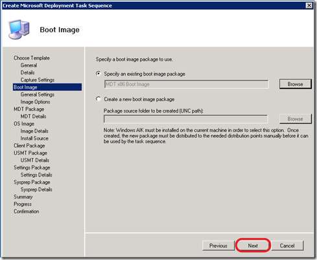Open the General step
The width and height of the screenshot is (317, 260).
[x=29, y=65]
